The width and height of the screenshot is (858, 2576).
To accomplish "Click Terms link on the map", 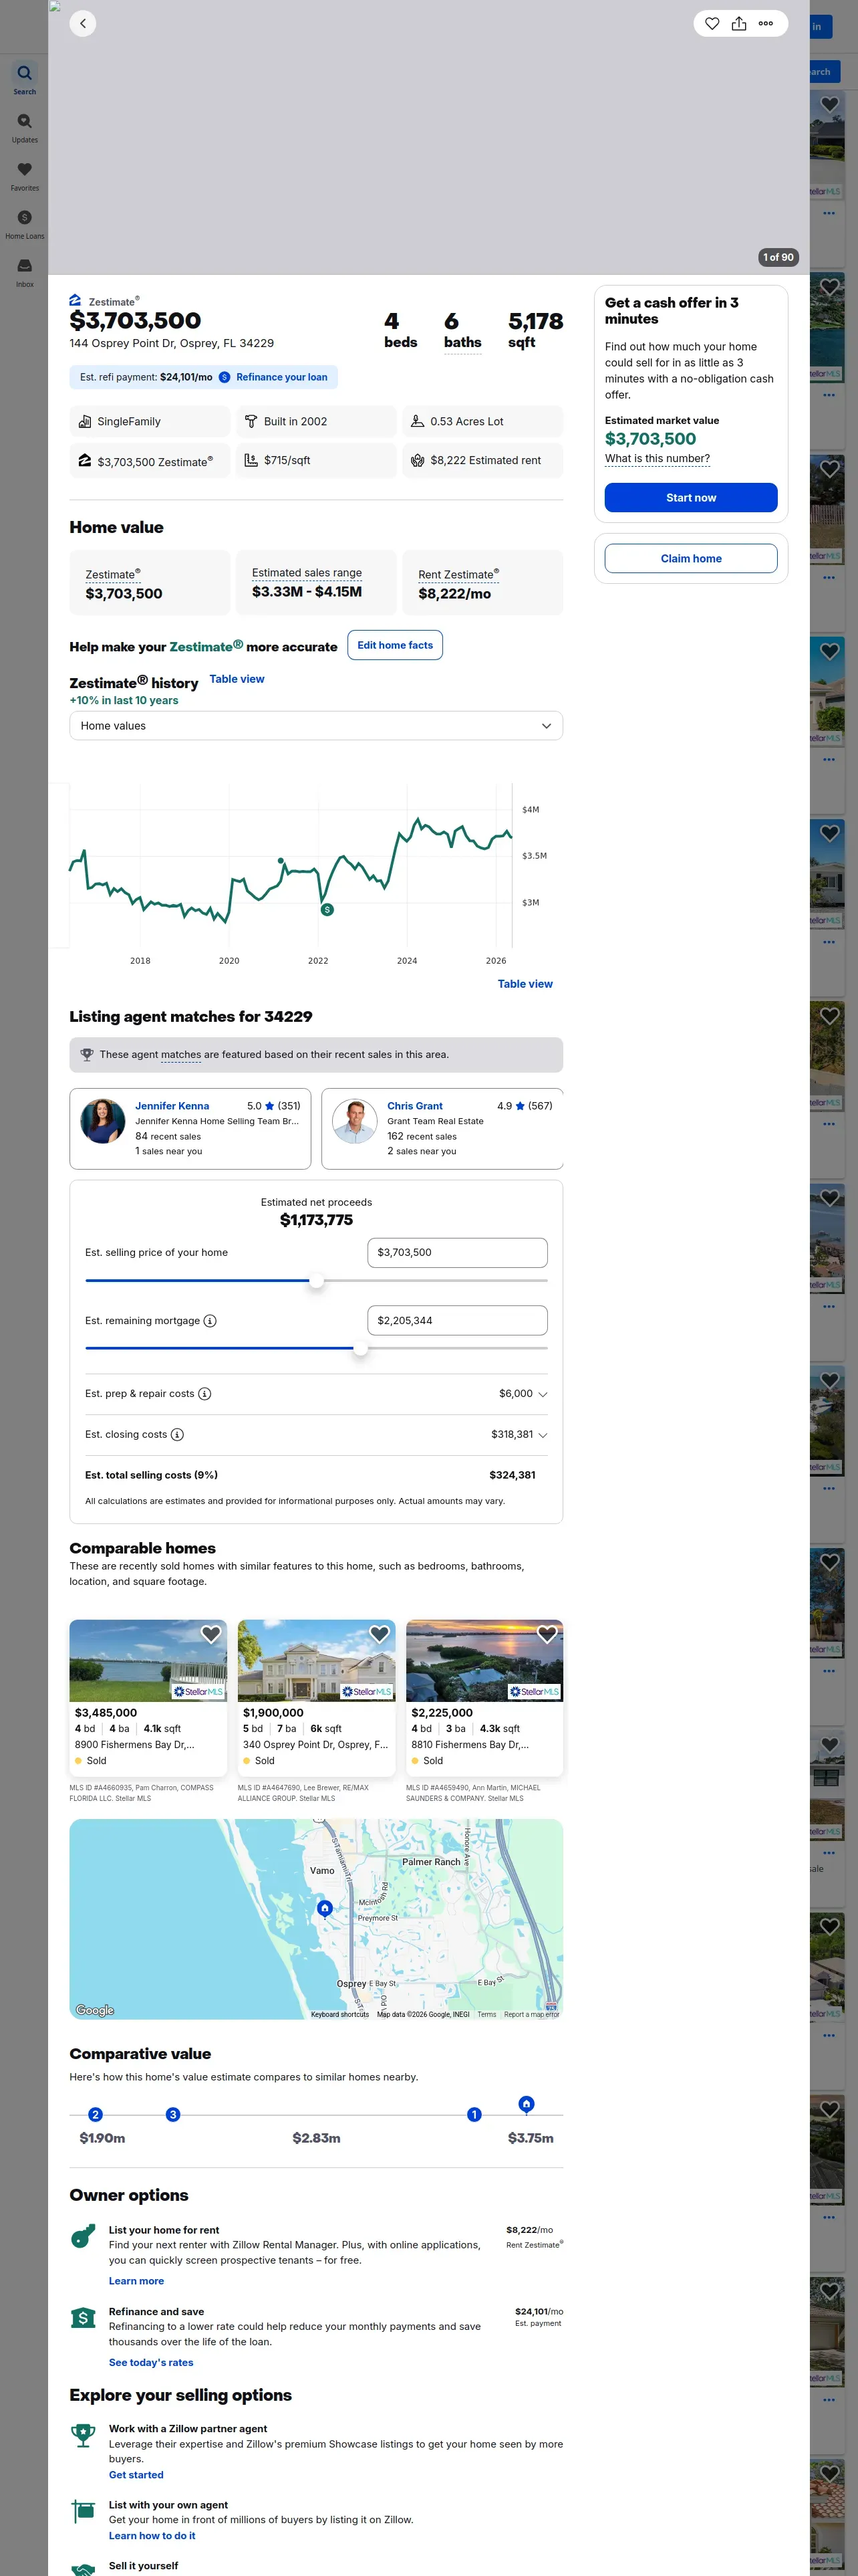I will point(486,2015).
